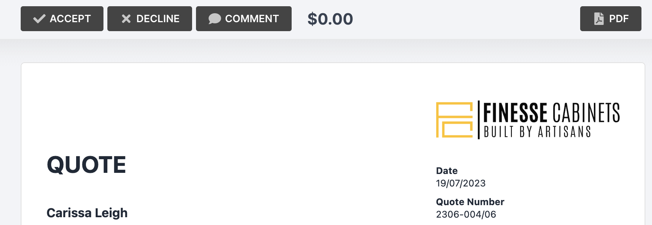Click the X icon on Decline
The width and height of the screenshot is (652, 225).
point(126,19)
